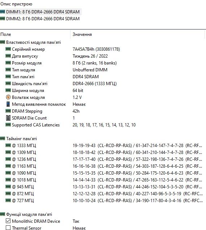Select timing 14-14-14-33 row value
The width and height of the screenshot is (206, 230).
coord(137,180)
